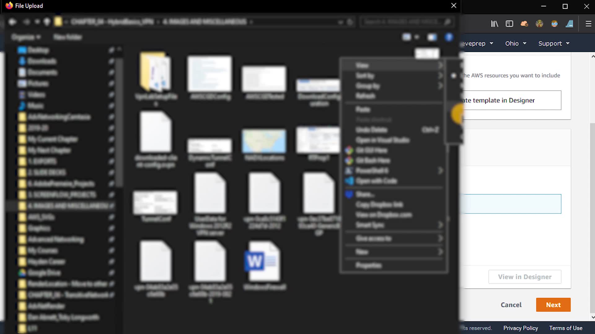Click the highlighted blue input field
The image size is (595, 334).
[511, 204]
